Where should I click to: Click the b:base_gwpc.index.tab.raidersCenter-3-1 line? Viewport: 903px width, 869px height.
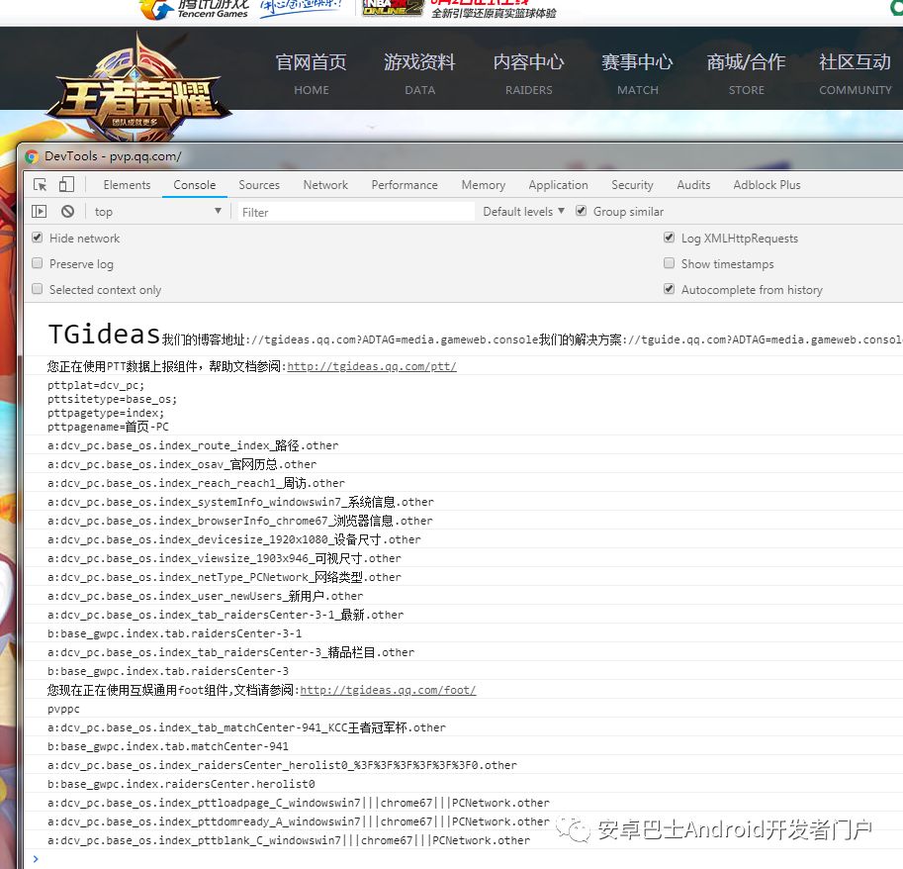pos(174,633)
